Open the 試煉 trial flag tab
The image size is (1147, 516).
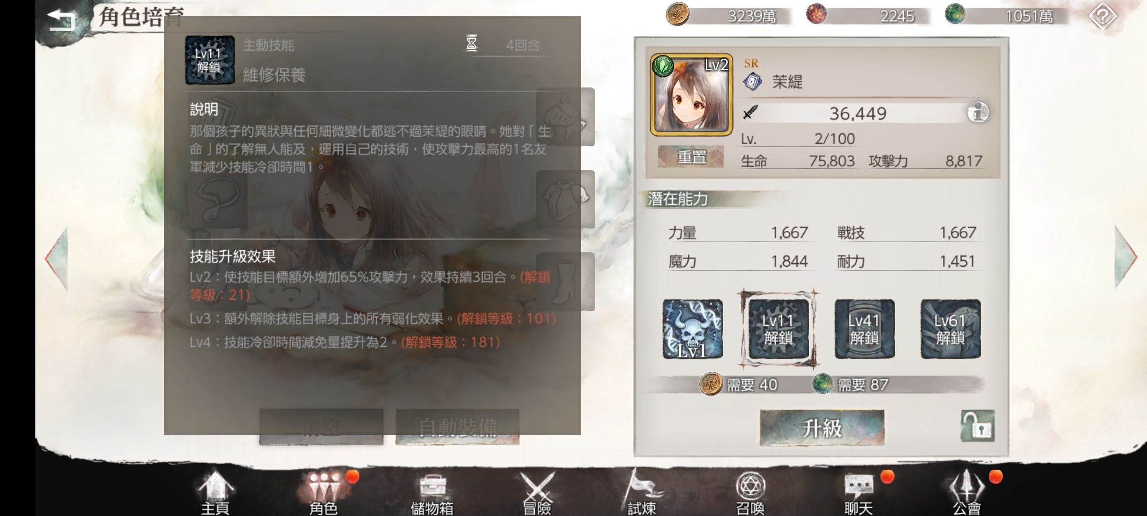(642, 493)
